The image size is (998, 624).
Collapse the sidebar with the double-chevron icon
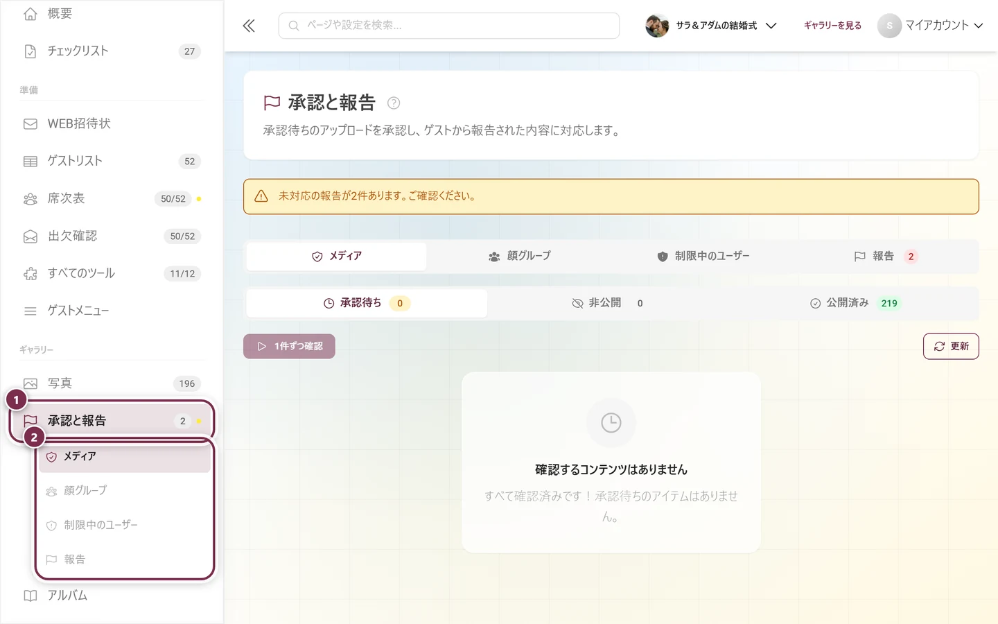click(x=249, y=26)
